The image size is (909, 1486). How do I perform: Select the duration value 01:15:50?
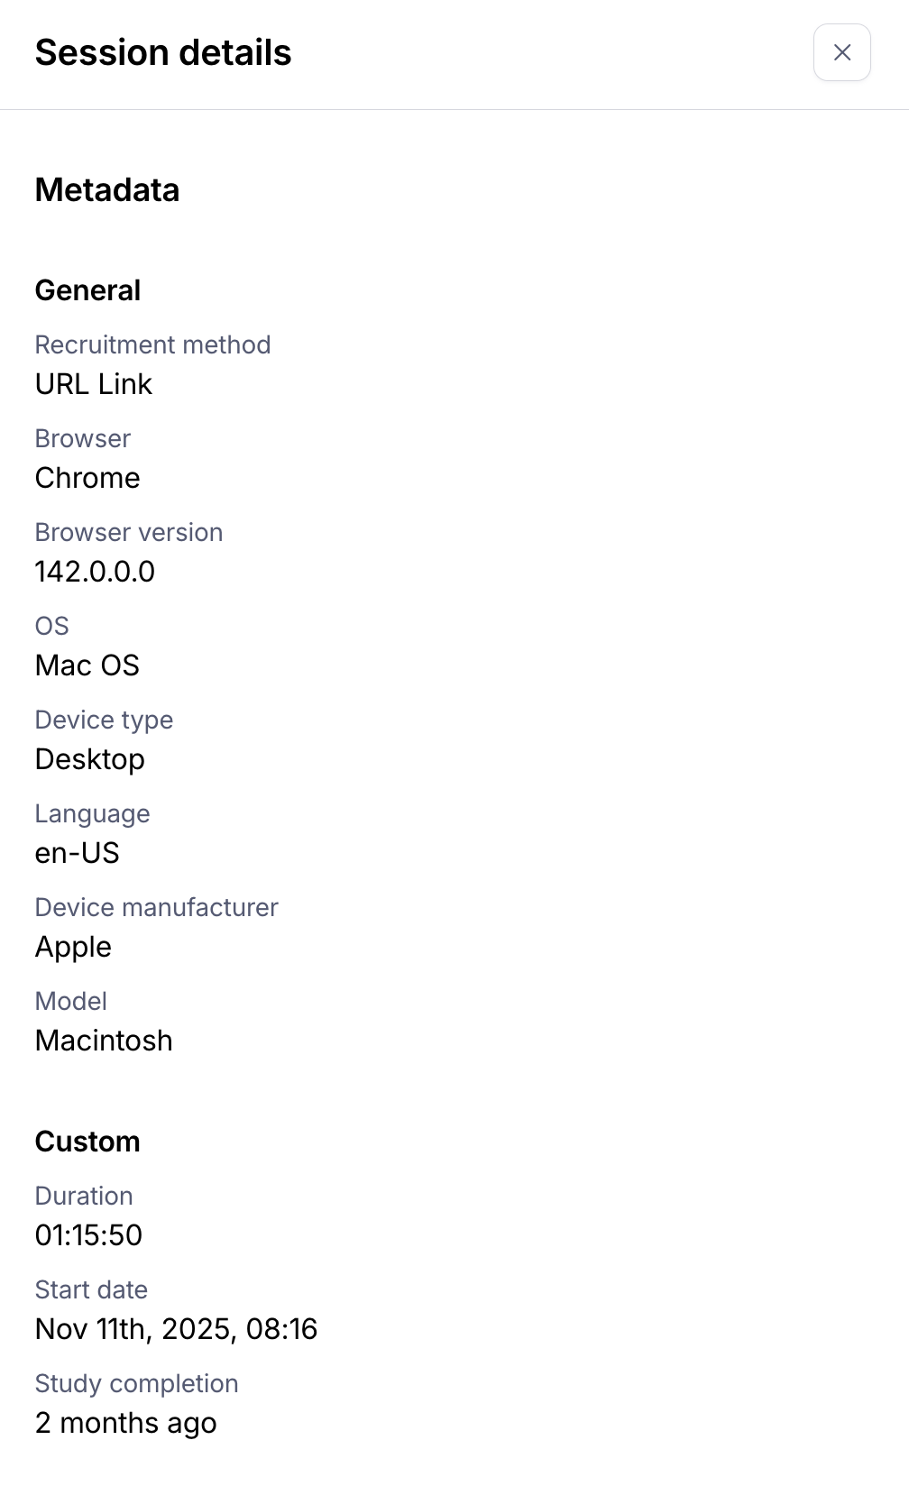pyautogui.click(x=88, y=1235)
